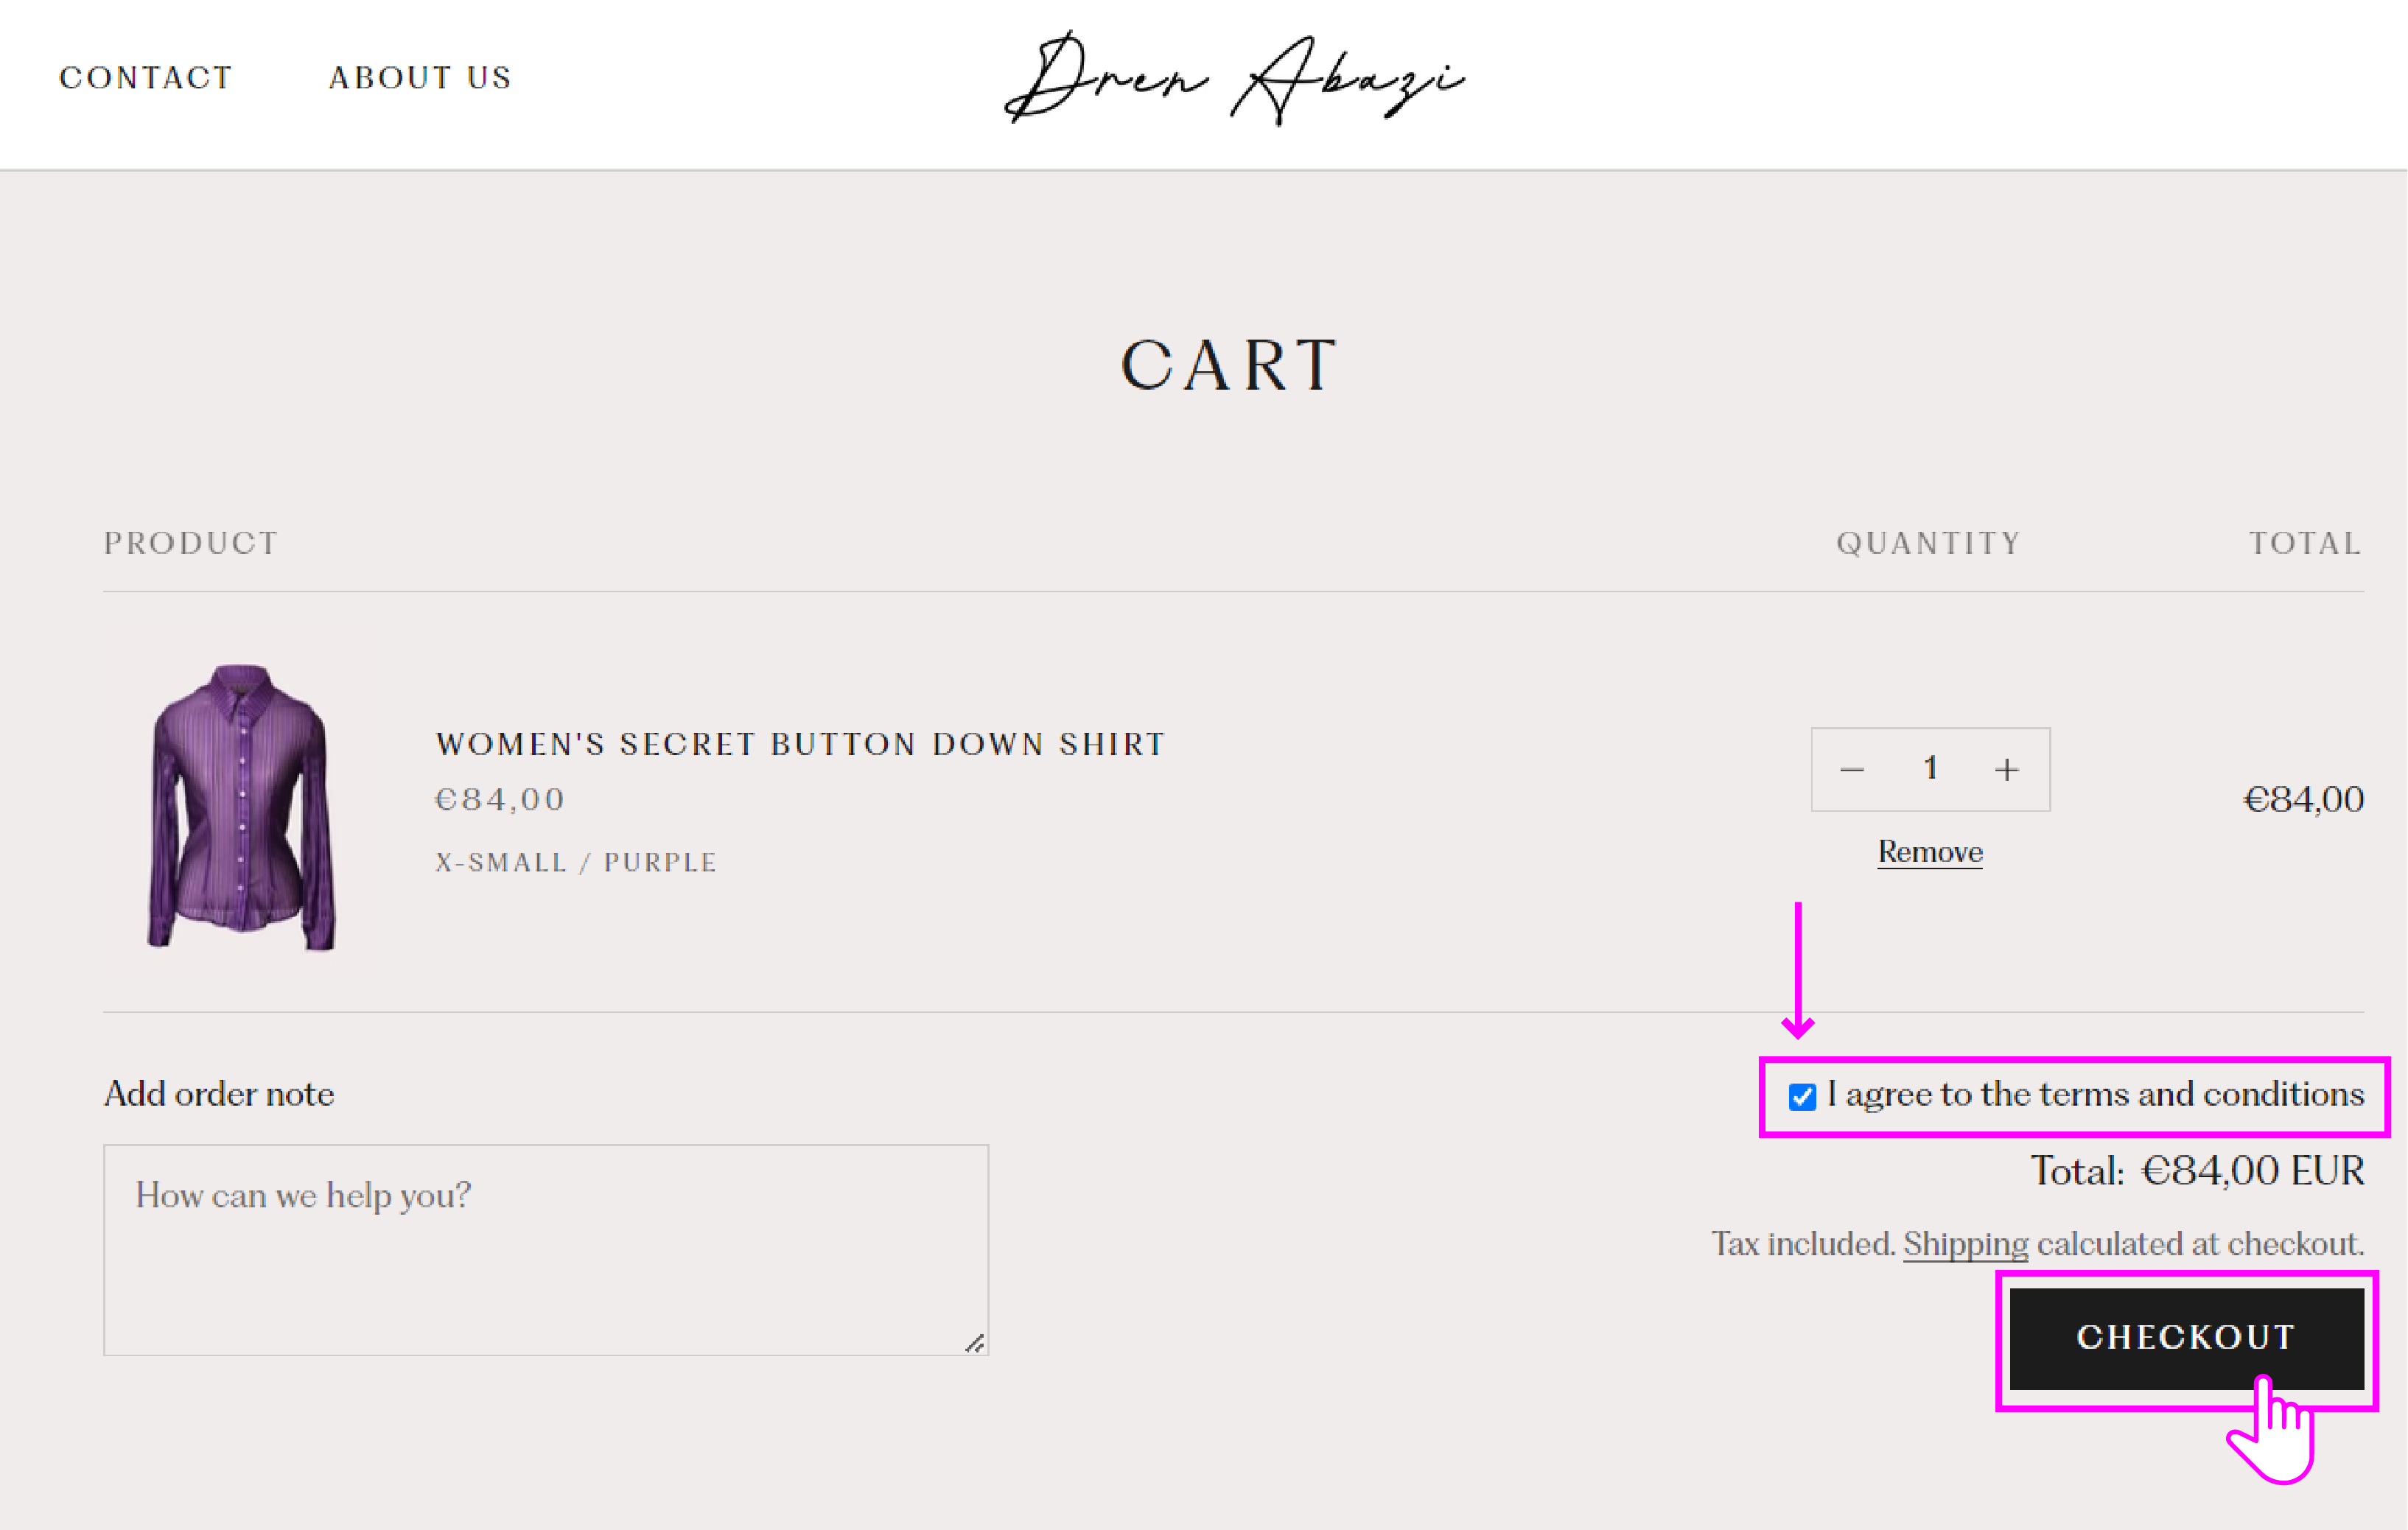Image resolution: width=2408 pixels, height=1530 pixels.
Task: Click the "Total: €84,00 EUR" summary text
Action: (x=2196, y=1171)
